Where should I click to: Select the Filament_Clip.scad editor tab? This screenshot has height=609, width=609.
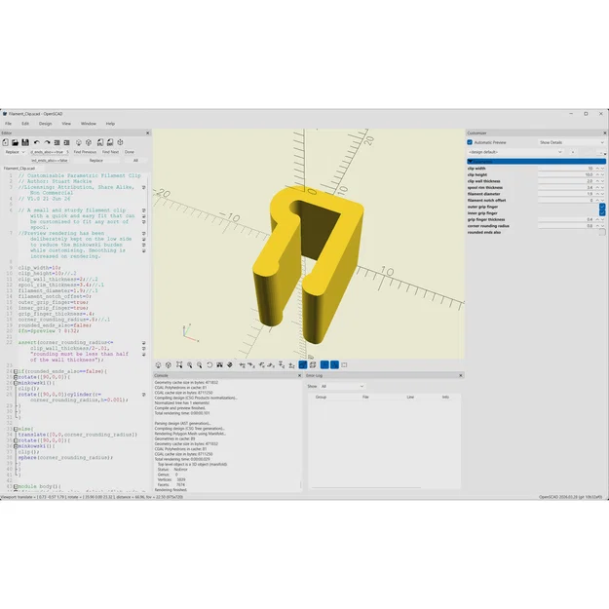coord(19,169)
